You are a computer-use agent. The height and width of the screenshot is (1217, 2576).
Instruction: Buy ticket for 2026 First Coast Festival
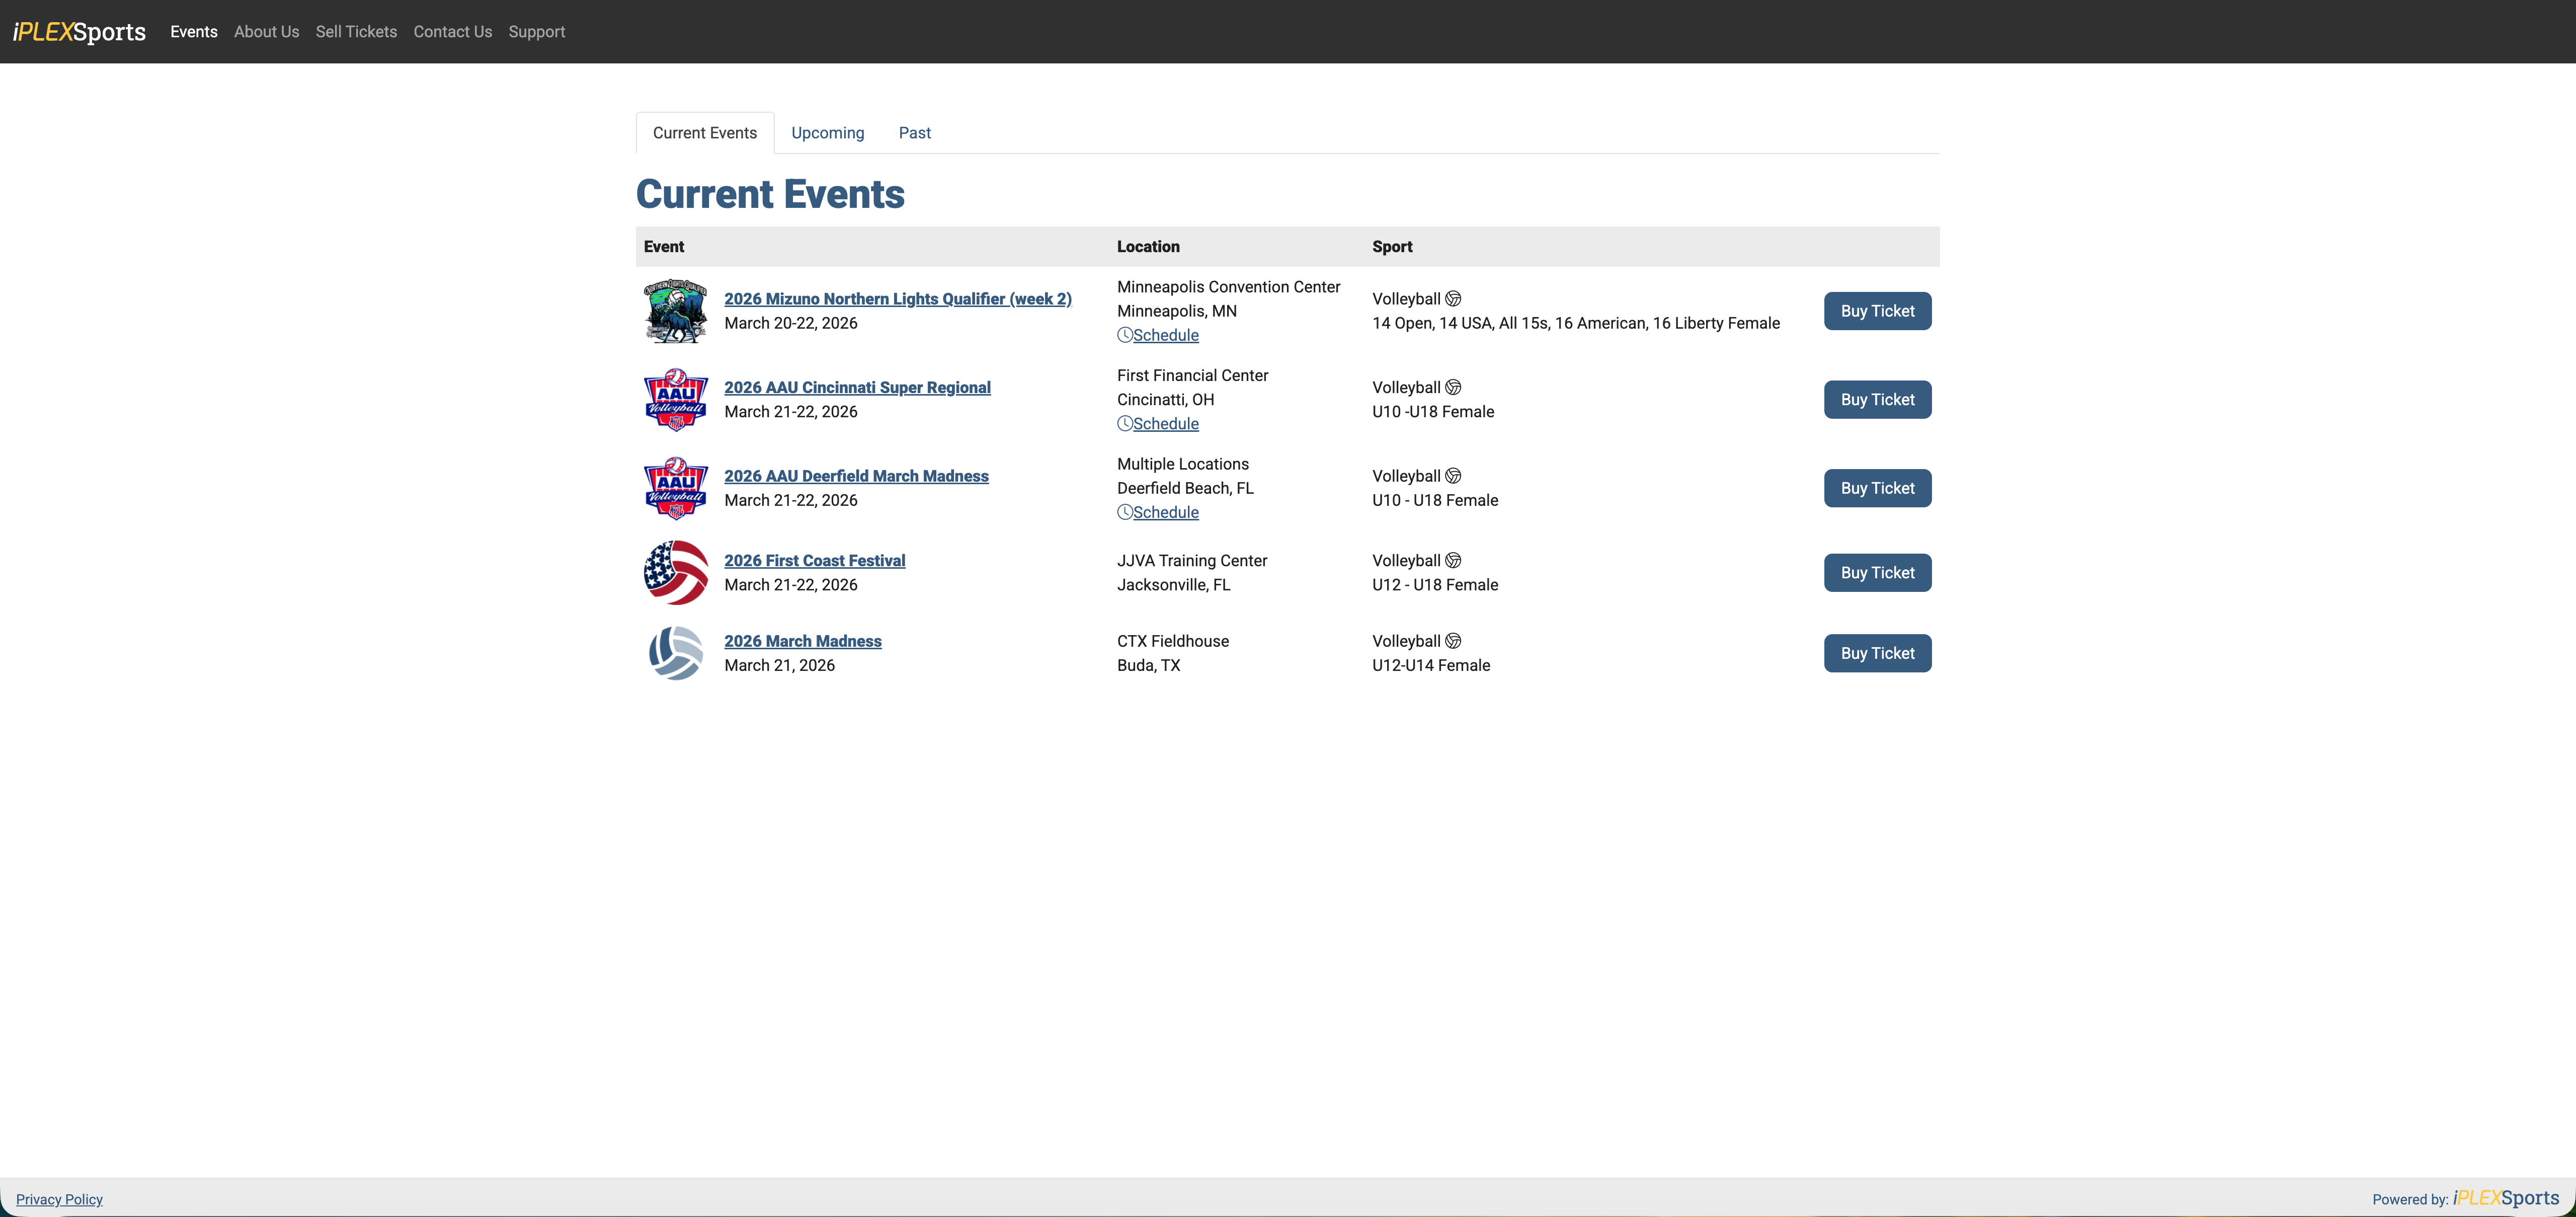[x=1877, y=573]
